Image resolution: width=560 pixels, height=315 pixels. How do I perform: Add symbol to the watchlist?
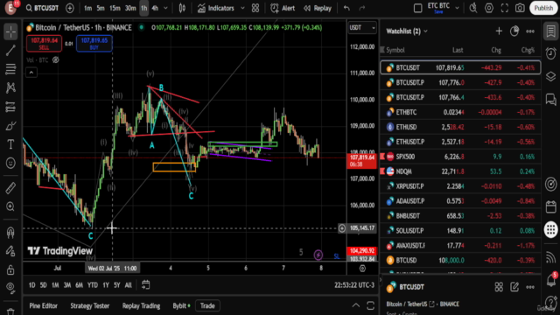click(x=499, y=31)
